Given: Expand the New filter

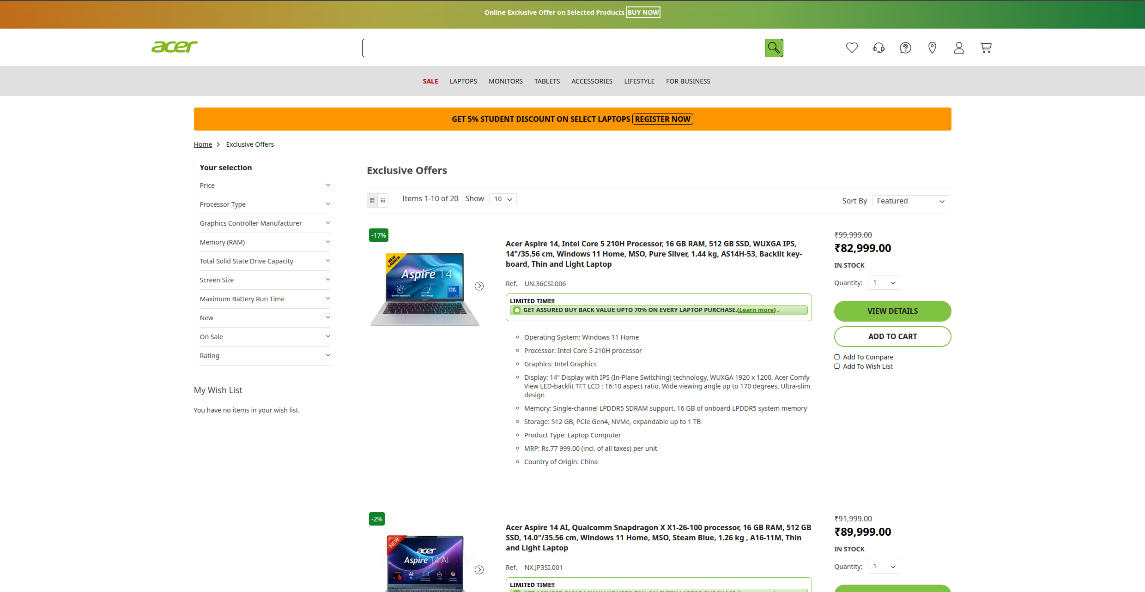Looking at the screenshot, I should (x=265, y=318).
